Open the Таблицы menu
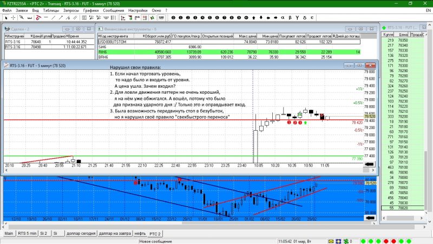This screenshot has width=433, height=244. click(51, 10)
